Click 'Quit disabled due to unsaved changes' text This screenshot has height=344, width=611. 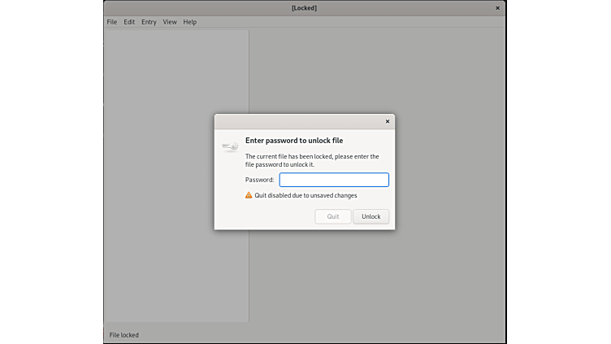point(305,195)
